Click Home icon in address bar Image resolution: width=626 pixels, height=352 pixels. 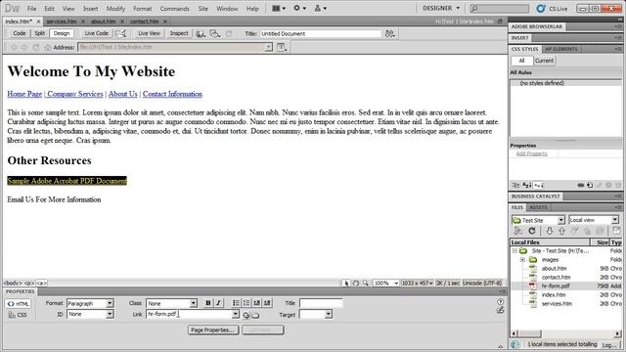(48, 47)
